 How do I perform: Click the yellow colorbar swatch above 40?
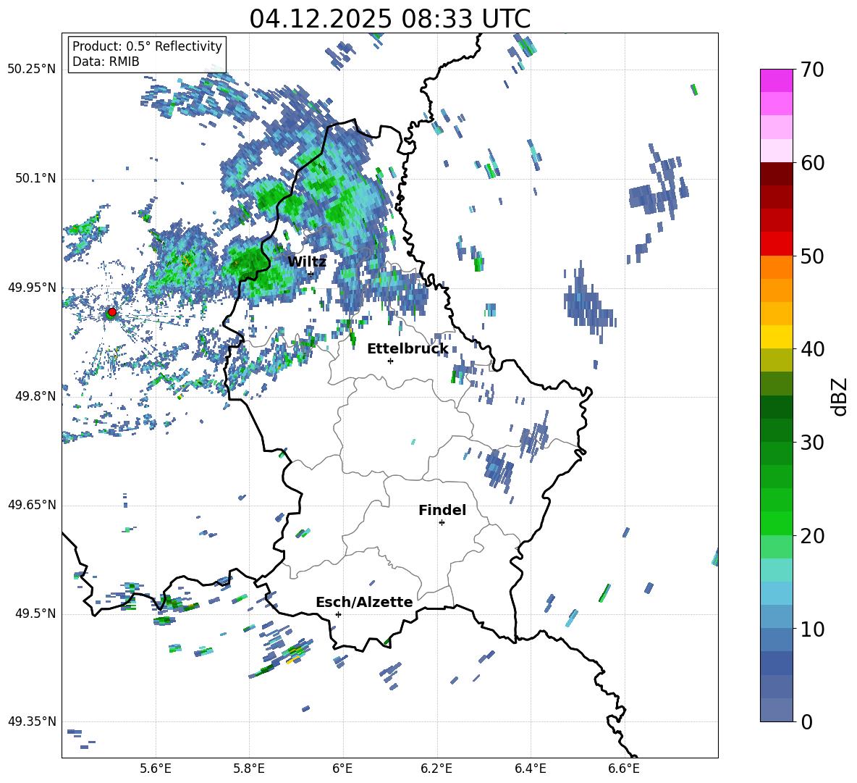pyautogui.click(x=776, y=337)
